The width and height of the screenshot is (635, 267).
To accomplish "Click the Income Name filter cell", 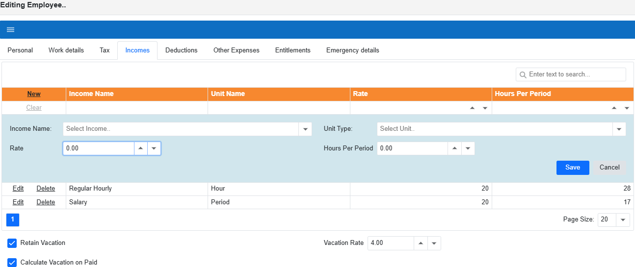I will click(137, 108).
